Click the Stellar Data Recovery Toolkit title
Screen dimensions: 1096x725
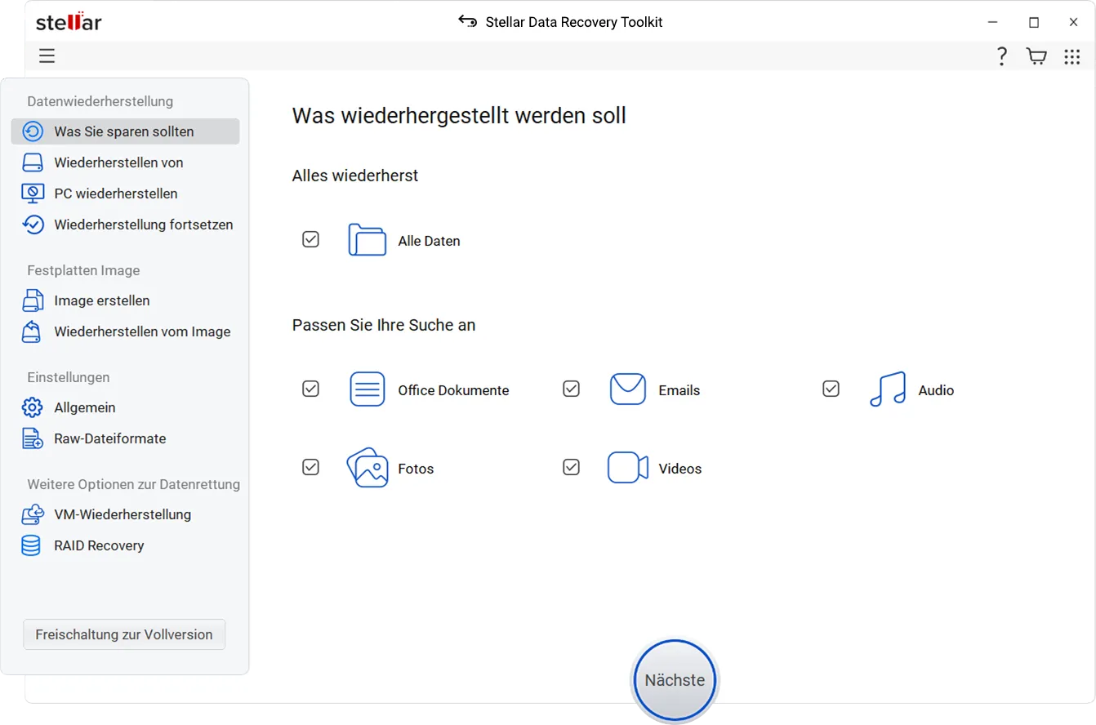[574, 22]
